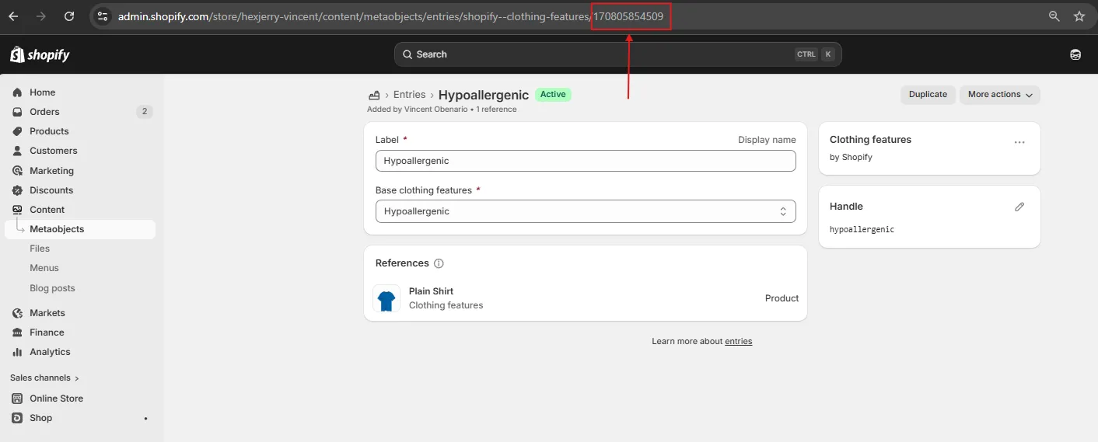Open Discounts section
This screenshot has height=442, width=1098.
[x=51, y=190]
